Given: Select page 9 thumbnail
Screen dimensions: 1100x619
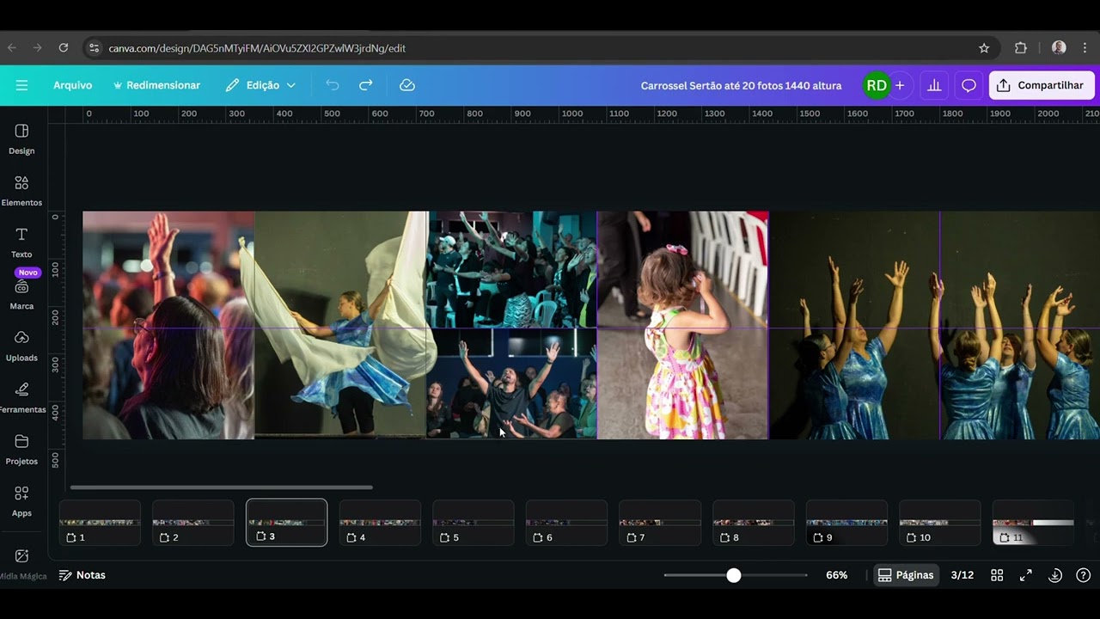Looking at the screenshot, I should click(846, 523).
